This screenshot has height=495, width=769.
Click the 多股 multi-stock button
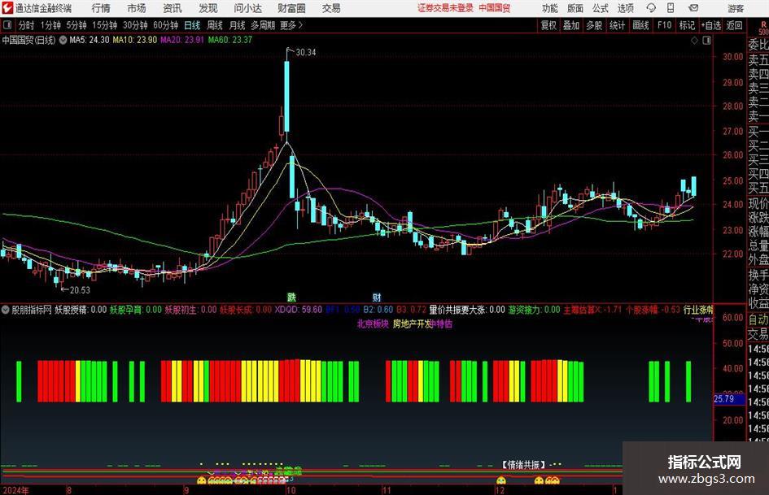[594, 25]
